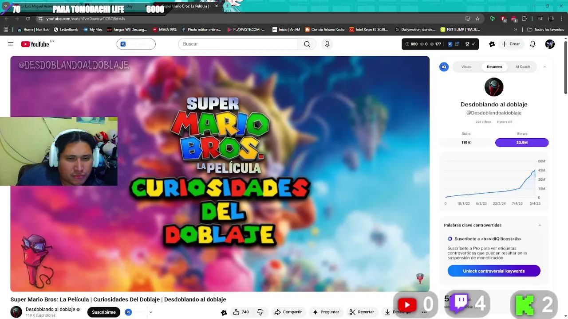568x319 pixels.
Task: Click vidIQ icon left of the thumbs up
Action: (x=224, y=312)
